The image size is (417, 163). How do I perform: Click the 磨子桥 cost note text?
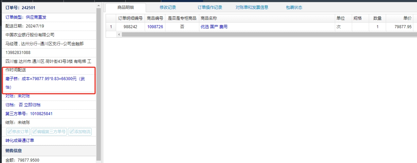point(46,83)
